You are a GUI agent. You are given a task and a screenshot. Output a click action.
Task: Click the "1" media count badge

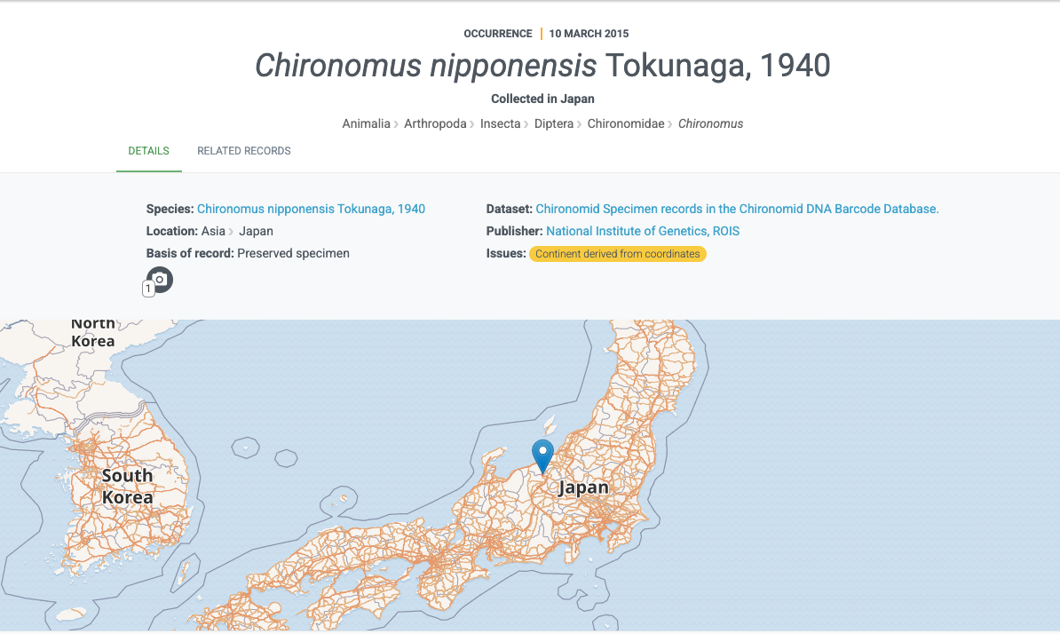coord(148,288)
